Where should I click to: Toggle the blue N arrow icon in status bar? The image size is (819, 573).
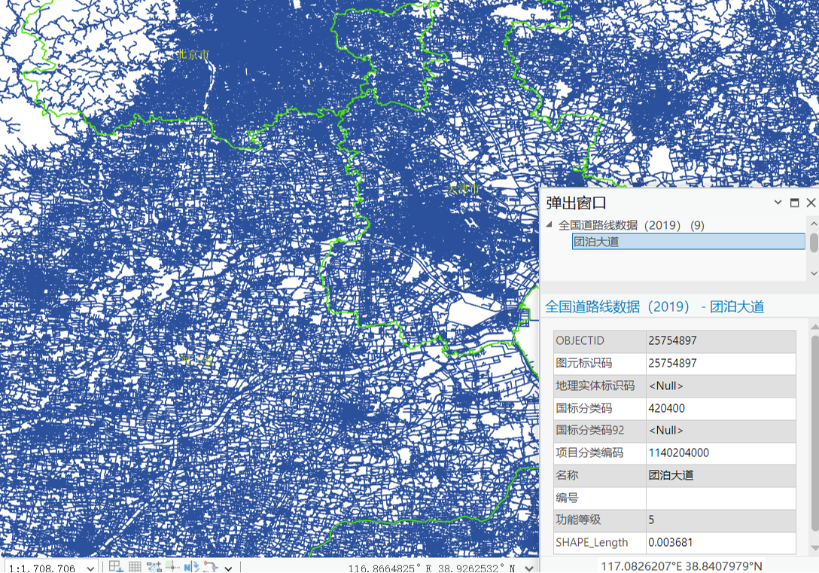tap(191, 566)
